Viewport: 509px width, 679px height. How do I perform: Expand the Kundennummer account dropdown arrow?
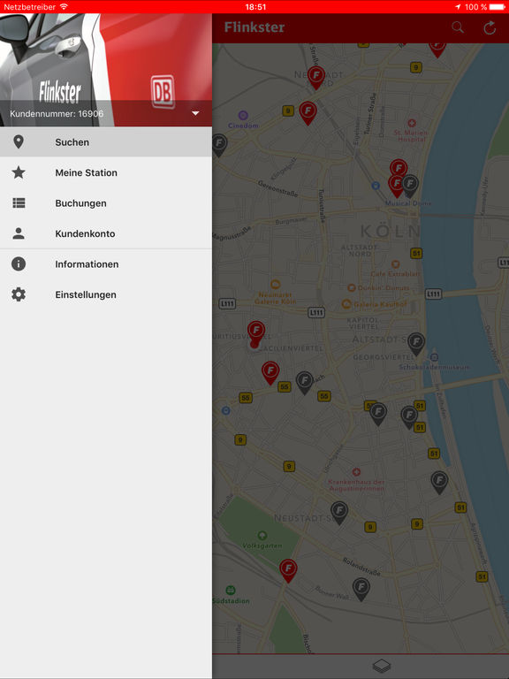coord(195,113)
